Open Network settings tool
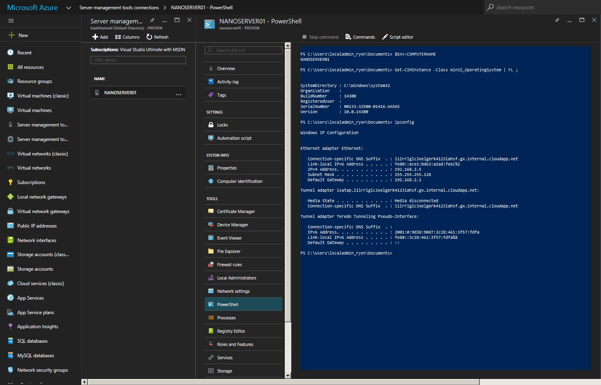This screenshot has height=385, width=601. (243, 291)
